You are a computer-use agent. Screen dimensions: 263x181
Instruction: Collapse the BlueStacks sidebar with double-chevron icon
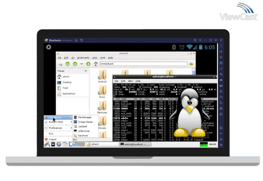221,40
